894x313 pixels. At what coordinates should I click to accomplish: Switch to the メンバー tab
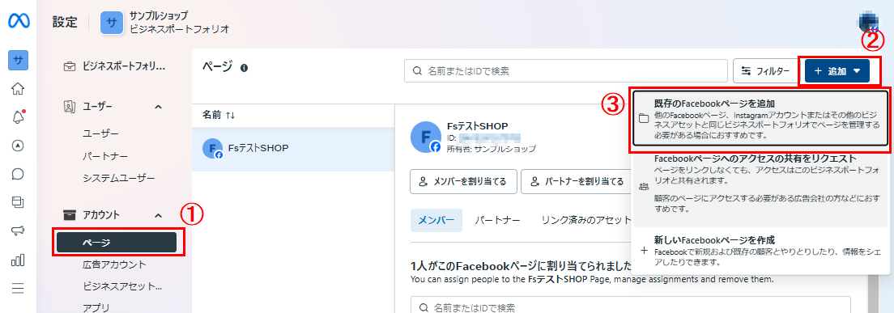click(436, 220)
